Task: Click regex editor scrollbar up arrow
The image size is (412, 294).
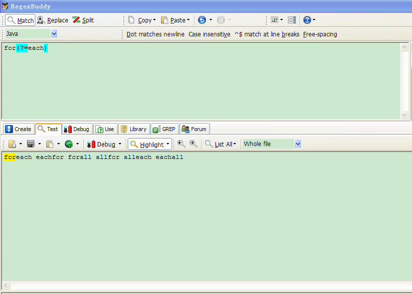Action: (x=404, y=47)
